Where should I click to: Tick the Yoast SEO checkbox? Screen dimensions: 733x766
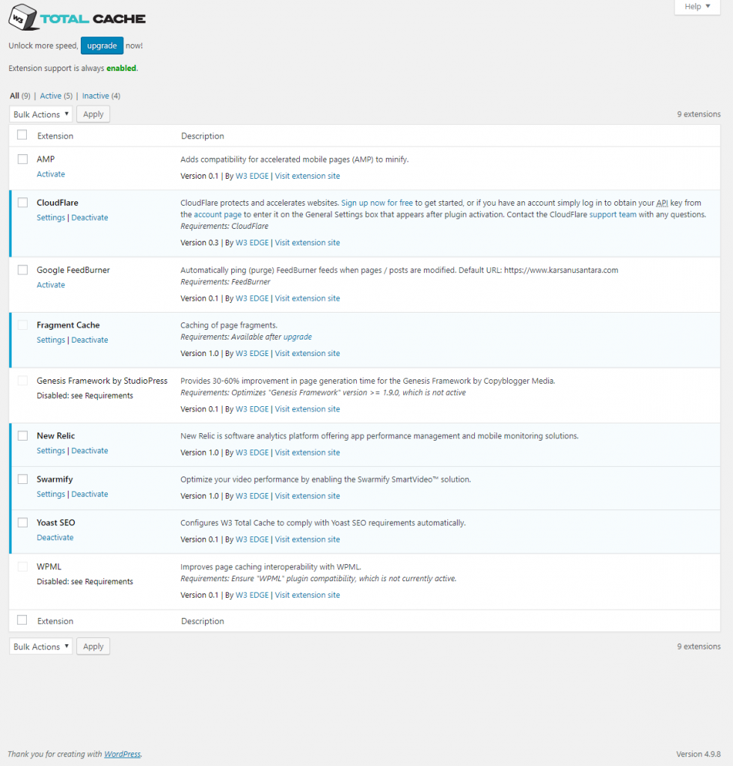coord(22,522)
